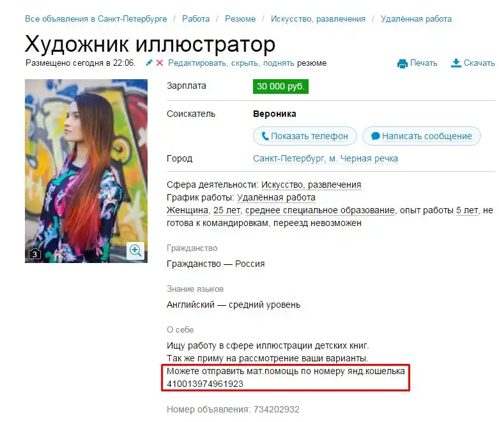Open the Работа breadcrumb
The image size is (499, 422).
(196, 19)
